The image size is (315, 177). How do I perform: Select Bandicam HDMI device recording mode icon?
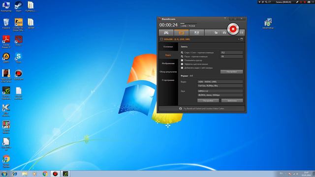pyautogui.click(x=197, y=33)
